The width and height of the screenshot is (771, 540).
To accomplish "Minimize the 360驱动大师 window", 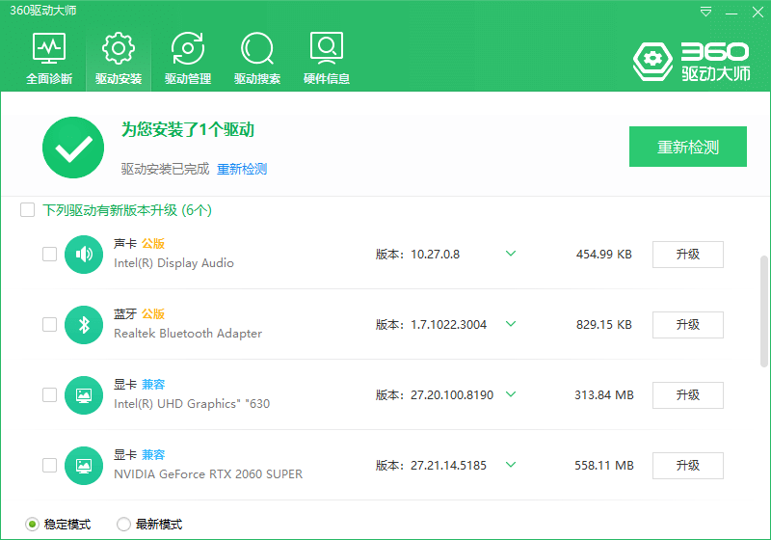I will pos(731,13).
